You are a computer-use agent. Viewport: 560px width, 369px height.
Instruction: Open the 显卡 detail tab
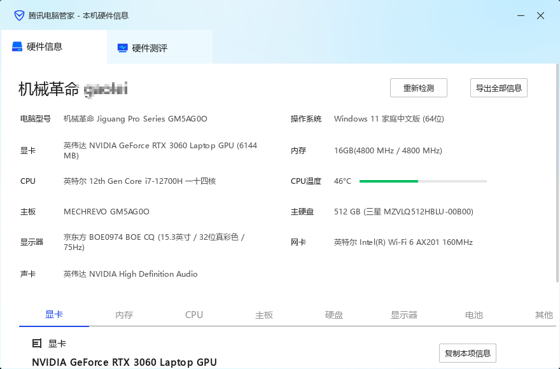54,315
